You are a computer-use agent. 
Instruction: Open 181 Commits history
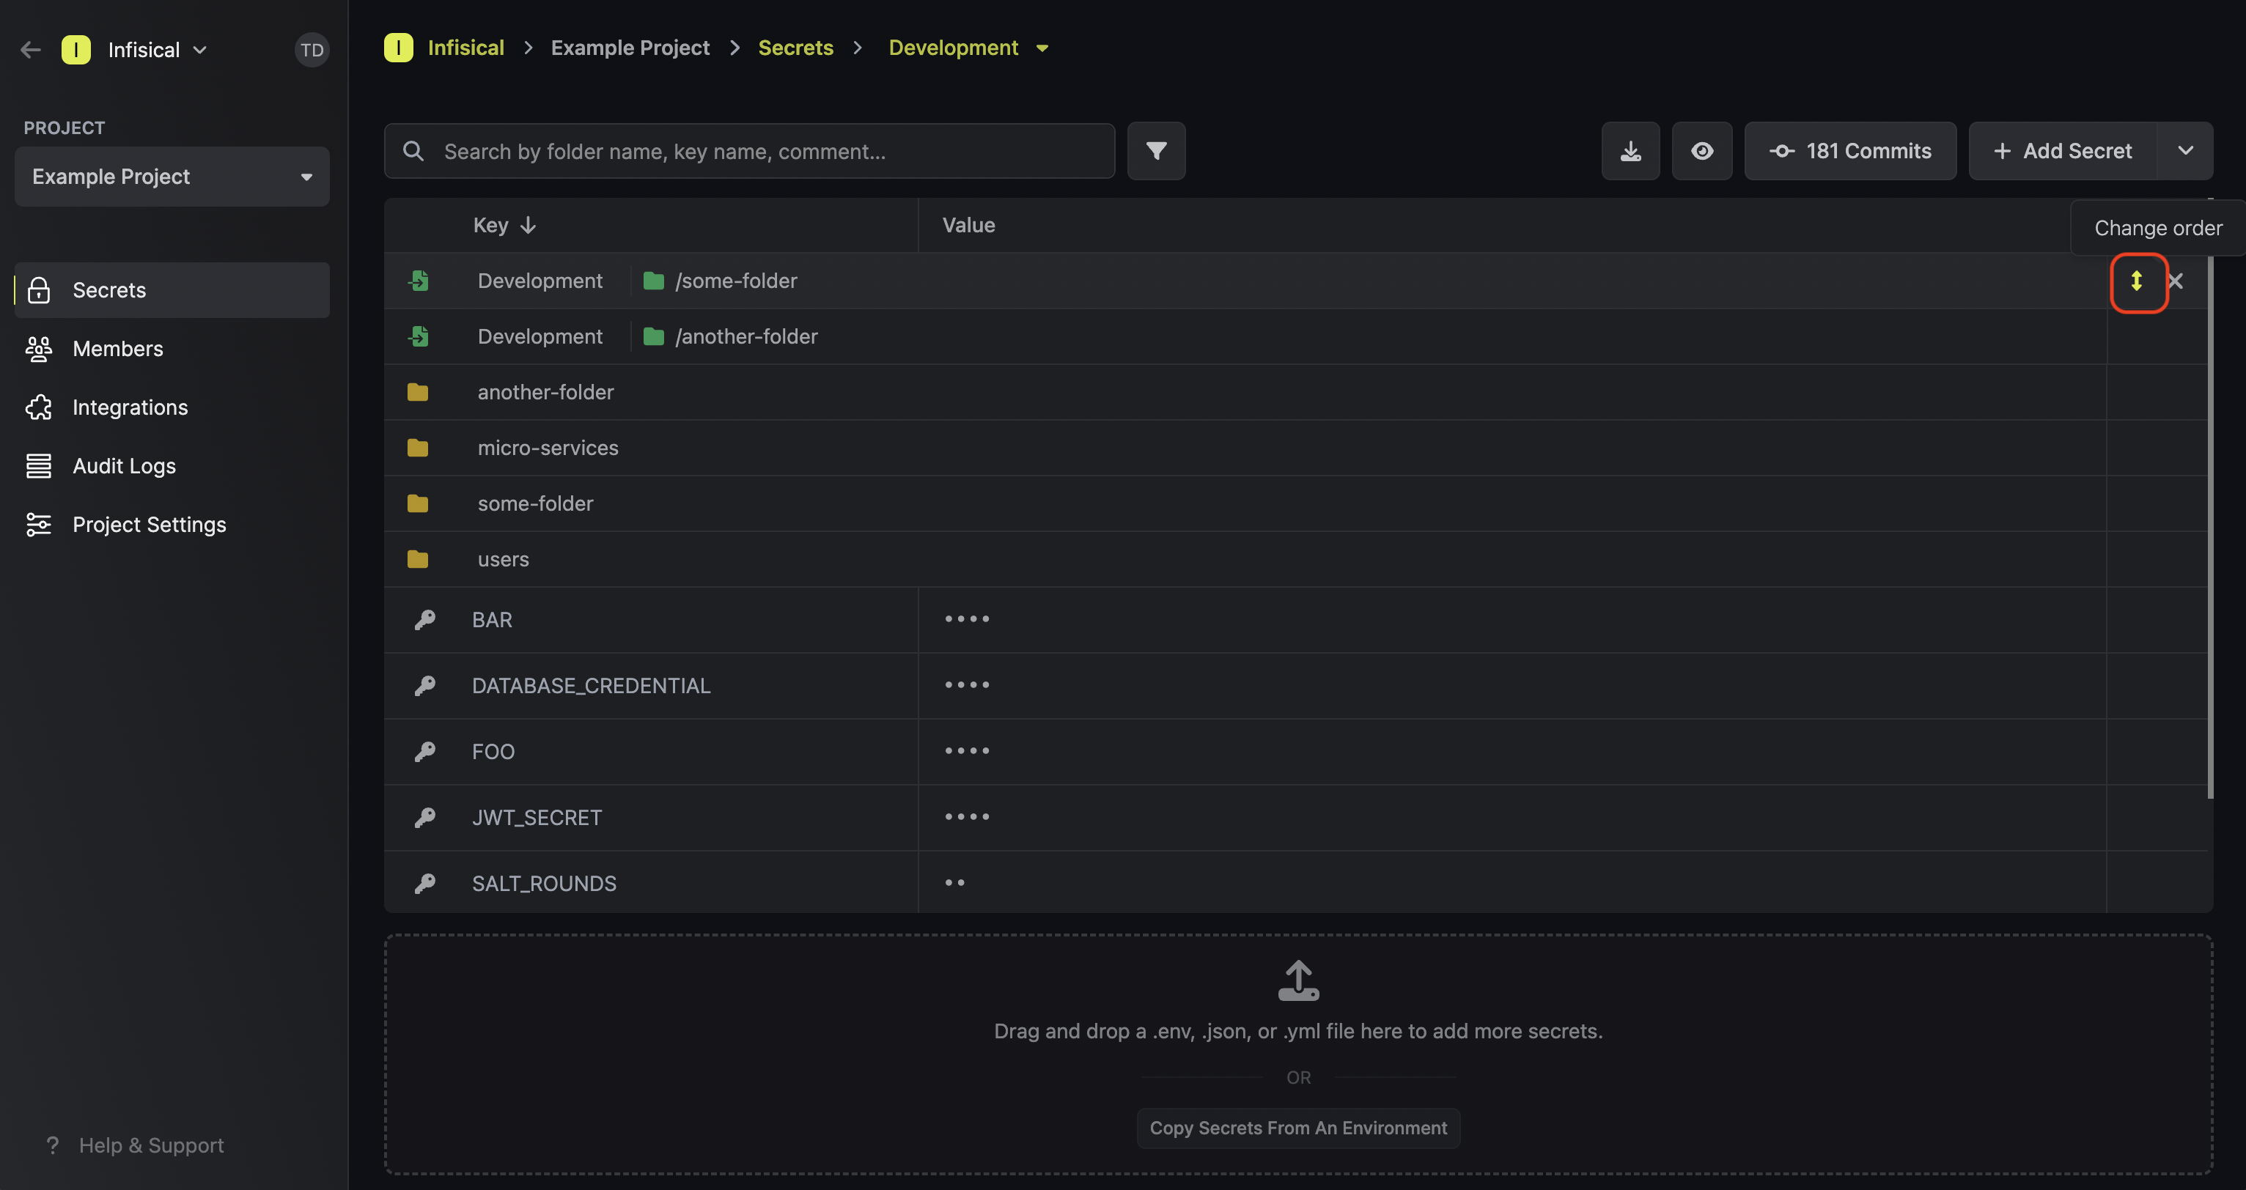1850,151
